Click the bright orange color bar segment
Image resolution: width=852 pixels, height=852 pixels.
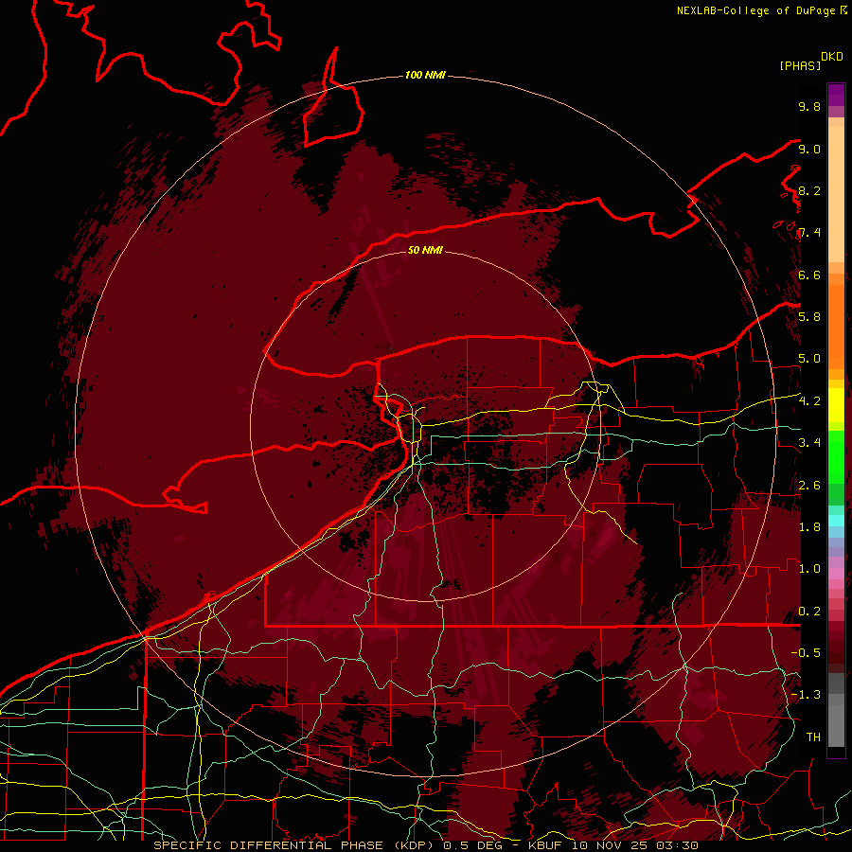pos(836,326)
